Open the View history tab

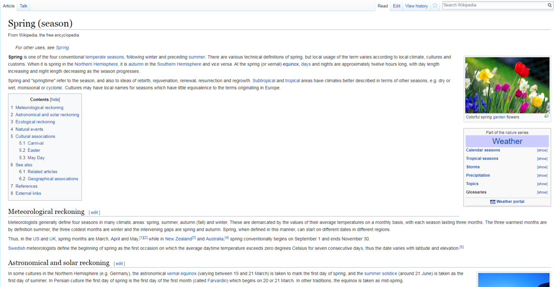[x=416, y=6]
